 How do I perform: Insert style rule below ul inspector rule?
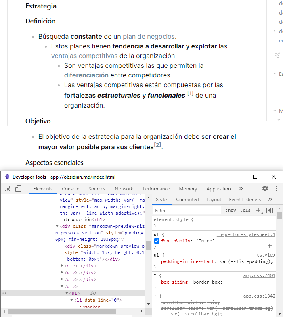[270, 246]
